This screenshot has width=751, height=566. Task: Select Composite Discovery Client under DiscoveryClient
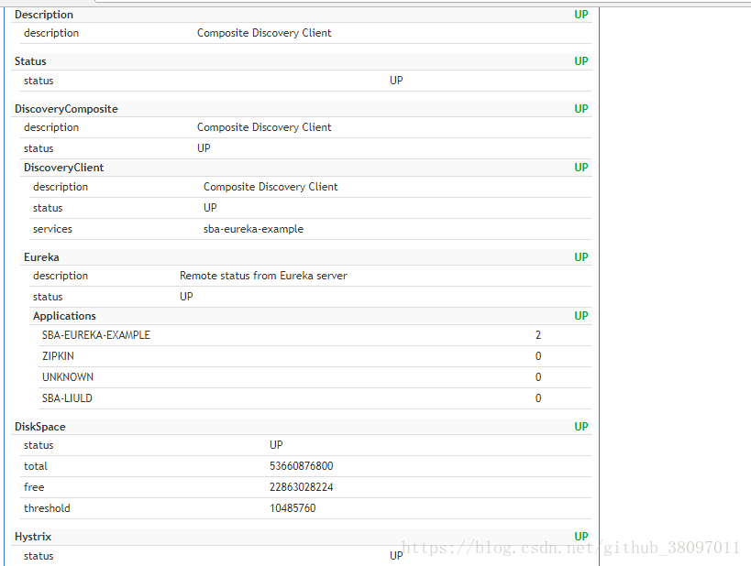[x=271, y=187]
